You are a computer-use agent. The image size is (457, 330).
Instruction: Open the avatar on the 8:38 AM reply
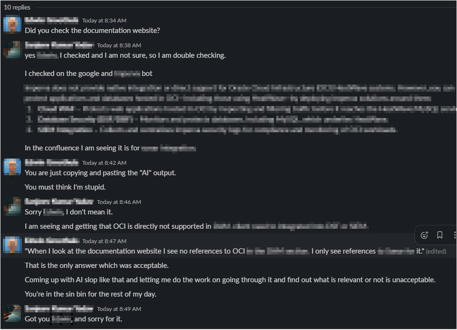point(12,50)
